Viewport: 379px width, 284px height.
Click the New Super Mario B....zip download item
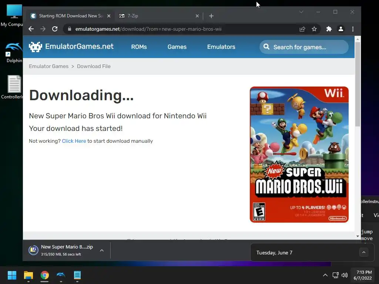click(x=67, y=250)
